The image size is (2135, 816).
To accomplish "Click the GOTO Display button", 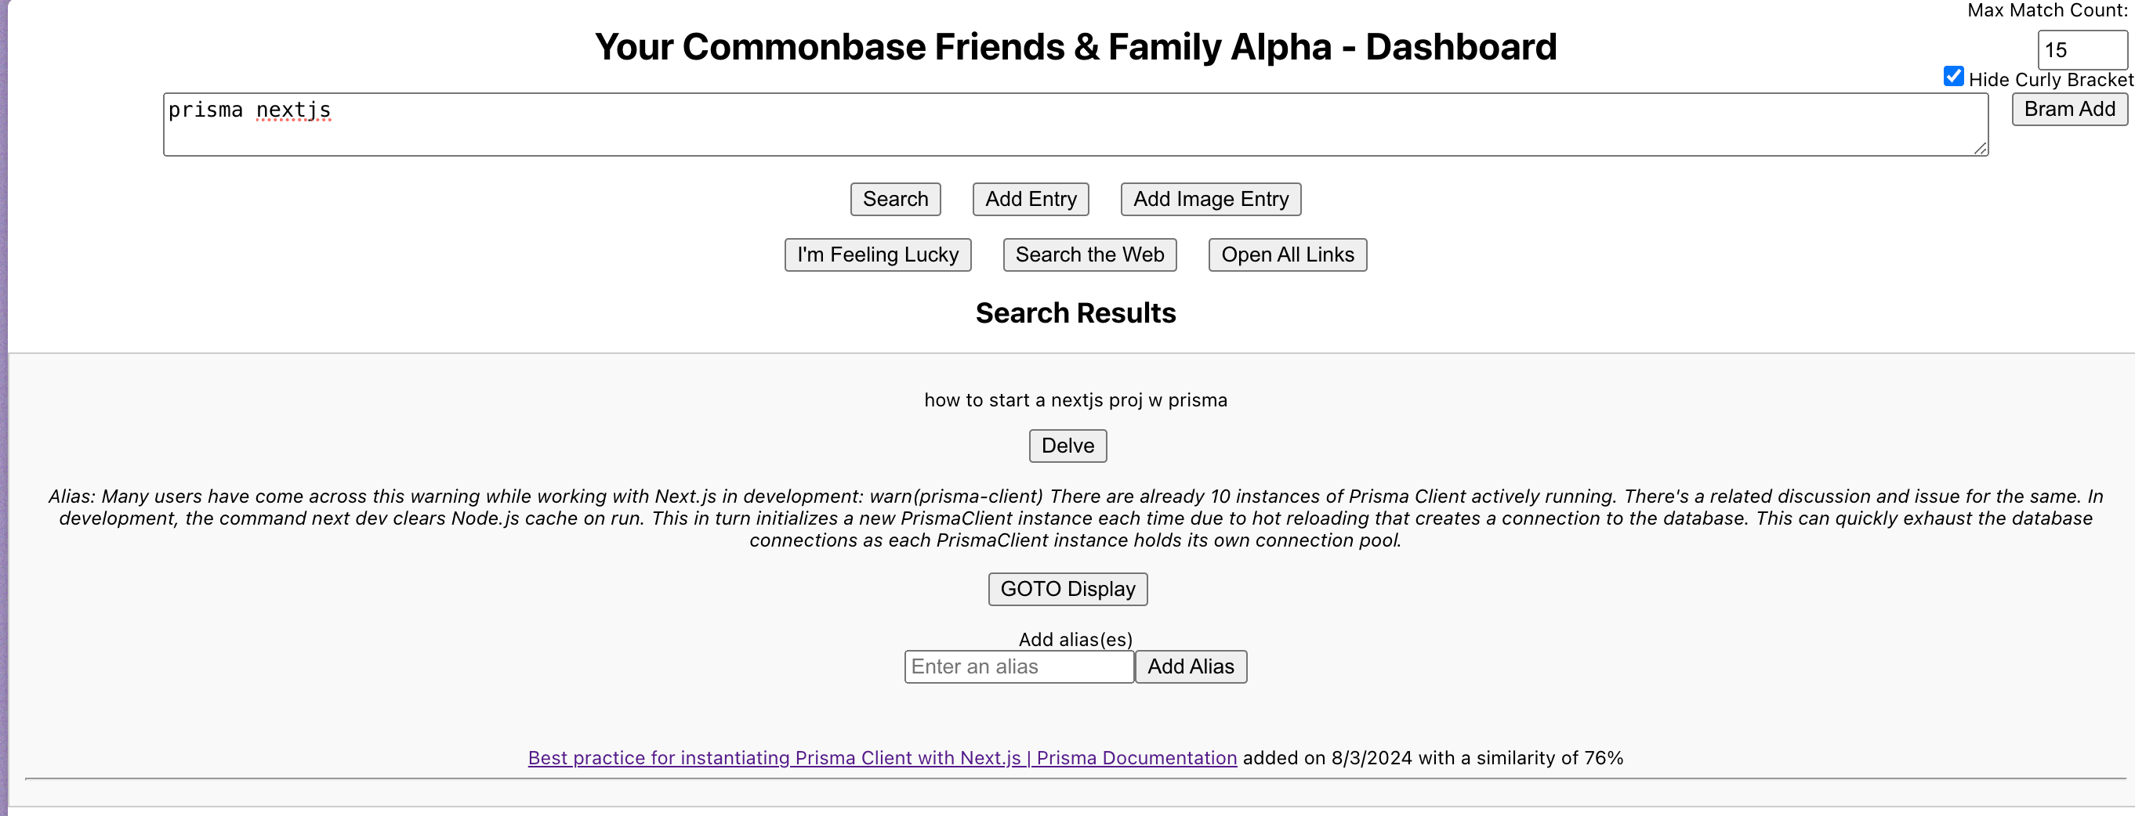I will click(x=1067, y=589).
